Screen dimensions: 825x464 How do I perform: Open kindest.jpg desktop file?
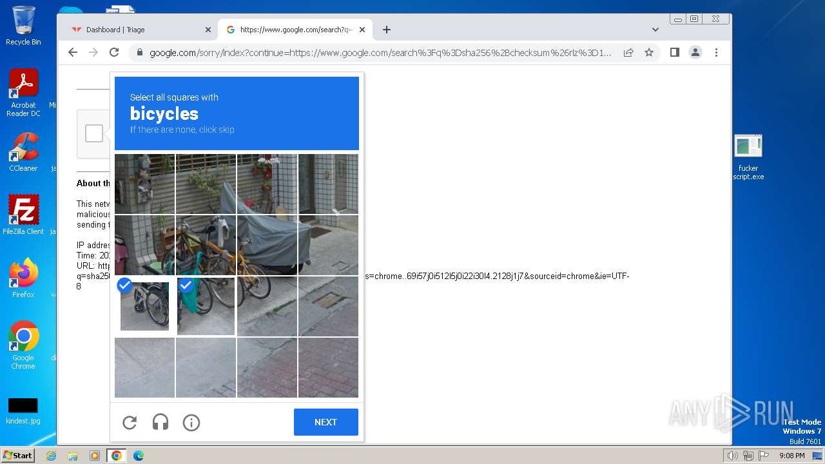pos(23,411)
